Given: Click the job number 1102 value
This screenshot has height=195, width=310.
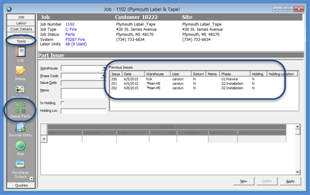Looking at the screenshot, I should (70, 24).
